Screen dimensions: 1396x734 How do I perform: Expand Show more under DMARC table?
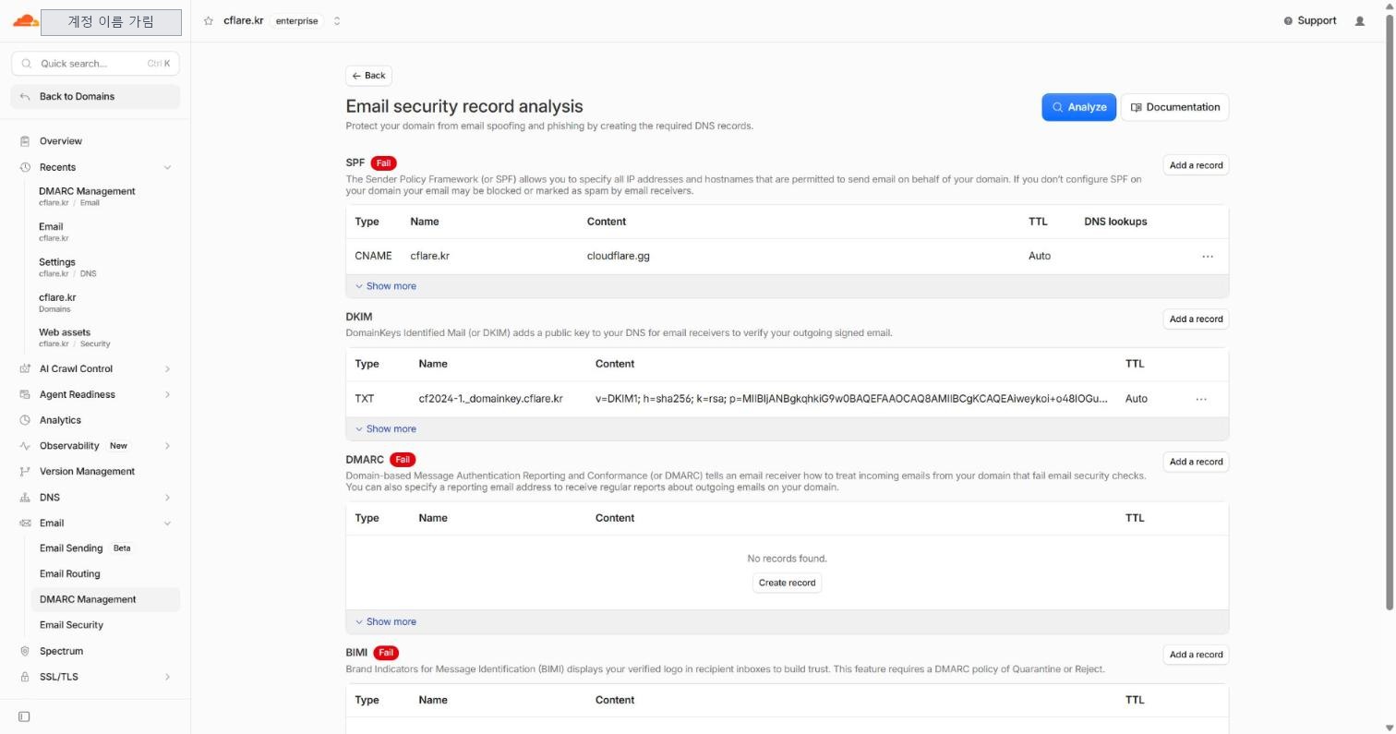386,621
